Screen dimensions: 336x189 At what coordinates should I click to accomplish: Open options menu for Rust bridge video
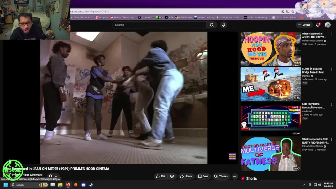tap(332, 69)
